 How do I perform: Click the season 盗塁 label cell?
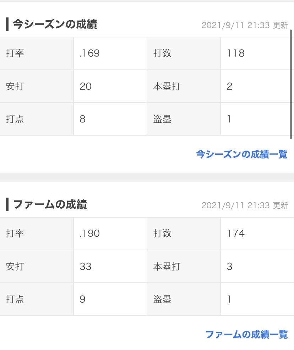(184, 119)
